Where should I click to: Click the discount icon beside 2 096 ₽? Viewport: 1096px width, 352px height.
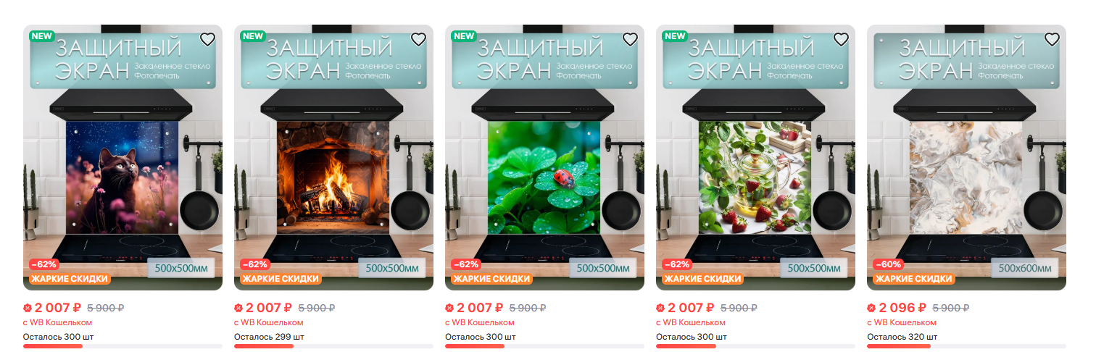coord(871,308)
